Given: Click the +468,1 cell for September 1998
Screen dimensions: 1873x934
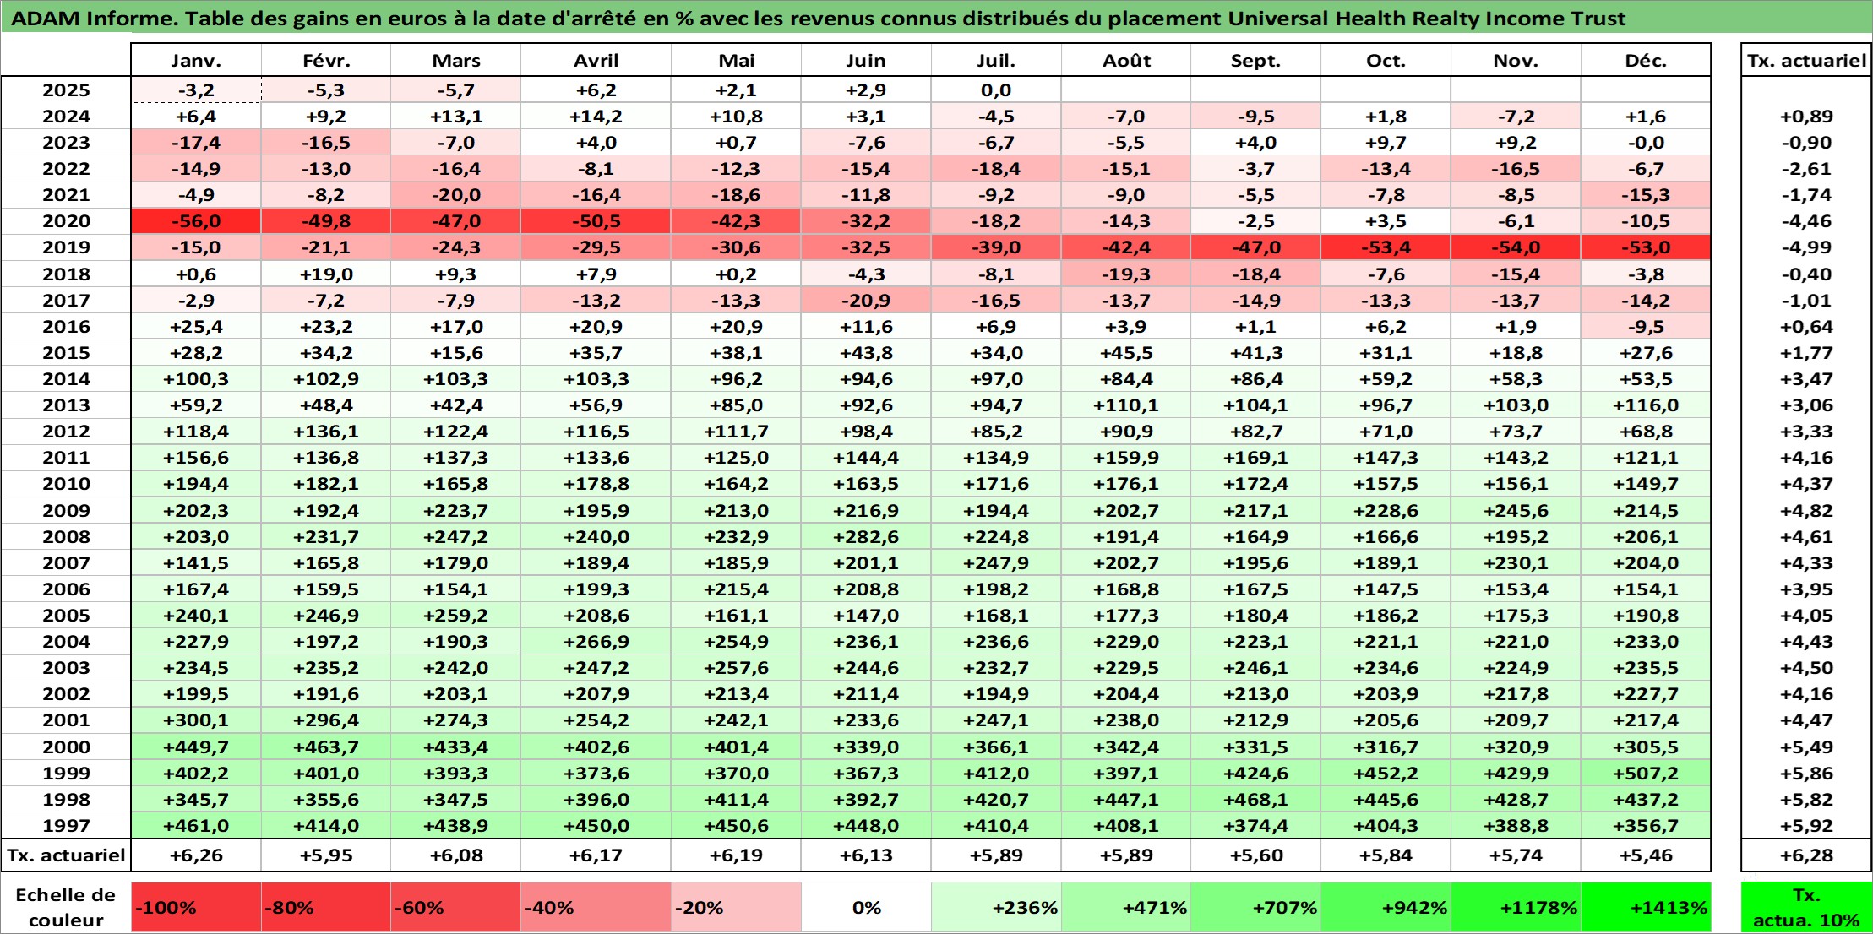Looking at the screenshot, I should [1255, 800].
